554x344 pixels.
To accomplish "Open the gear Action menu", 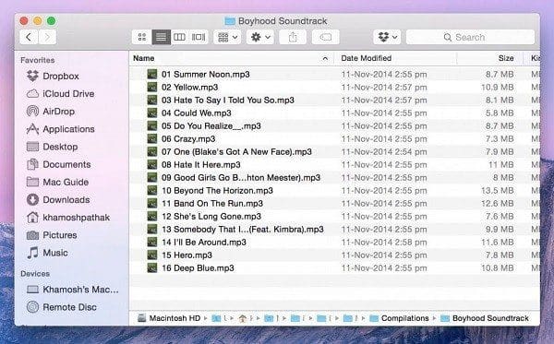I will click(x=260, y=37).
